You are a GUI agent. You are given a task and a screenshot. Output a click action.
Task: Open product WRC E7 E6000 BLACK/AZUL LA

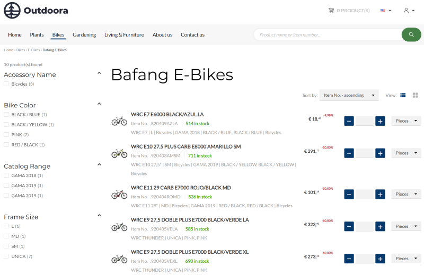167,114
